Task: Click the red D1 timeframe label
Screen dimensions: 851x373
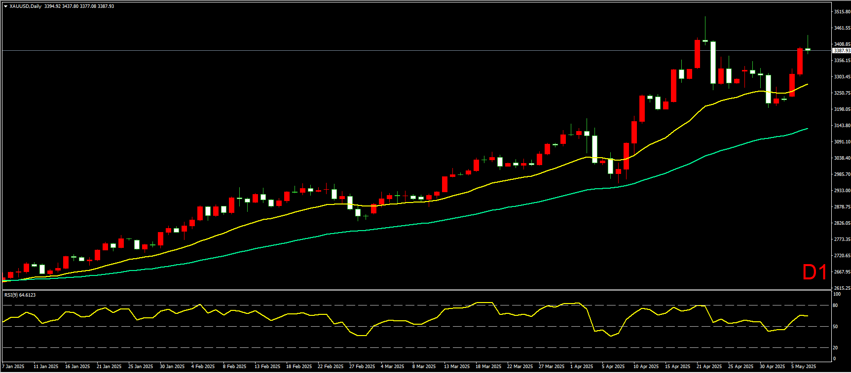Action: coord(814,272)
